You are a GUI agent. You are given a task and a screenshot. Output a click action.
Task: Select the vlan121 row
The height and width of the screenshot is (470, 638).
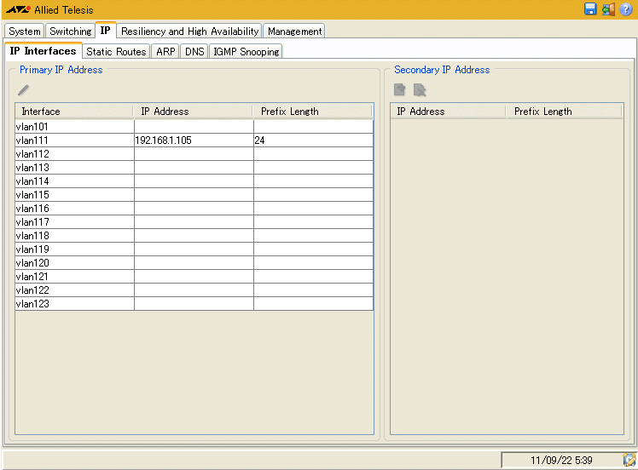tap(194, 276)
